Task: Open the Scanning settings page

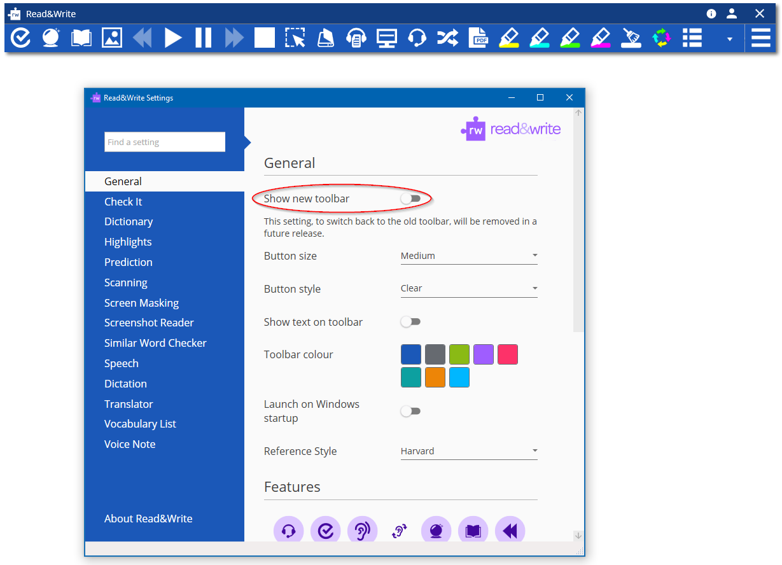Action: click(126, 282)
